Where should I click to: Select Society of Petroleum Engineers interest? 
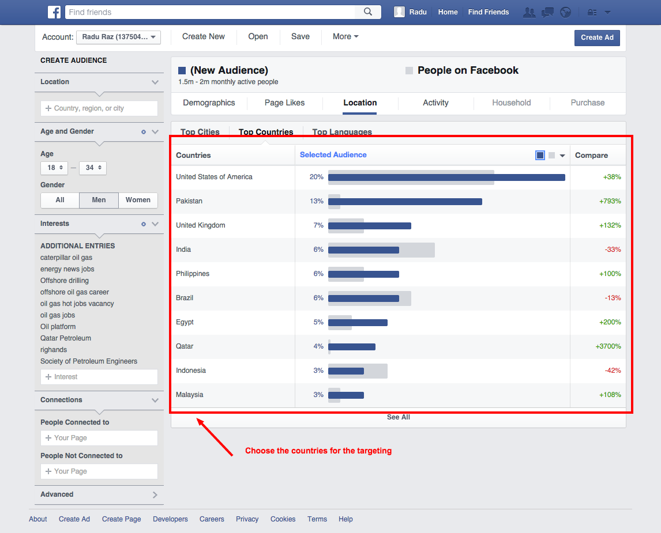[89, 361]
